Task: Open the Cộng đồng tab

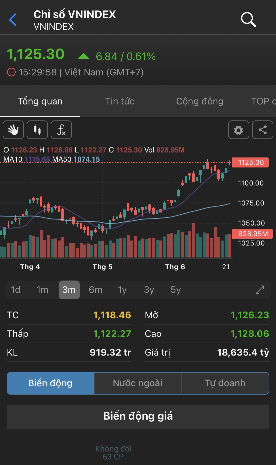Action: tap(200, 101)
